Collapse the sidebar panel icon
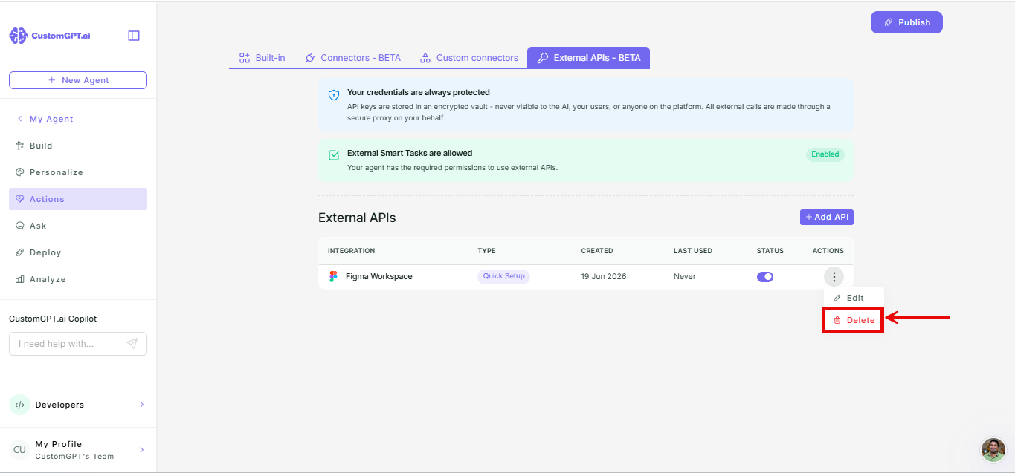This screenshot has height=473, width=1015. pos(134,36)
